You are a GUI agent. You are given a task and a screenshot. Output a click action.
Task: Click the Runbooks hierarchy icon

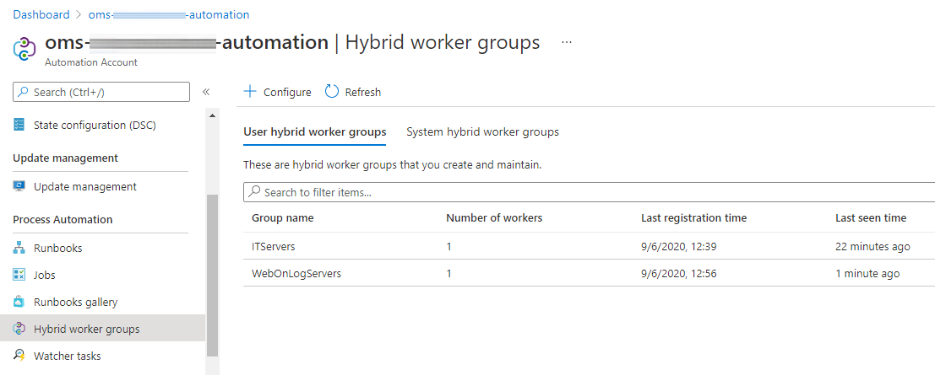[x=19, y=248]
